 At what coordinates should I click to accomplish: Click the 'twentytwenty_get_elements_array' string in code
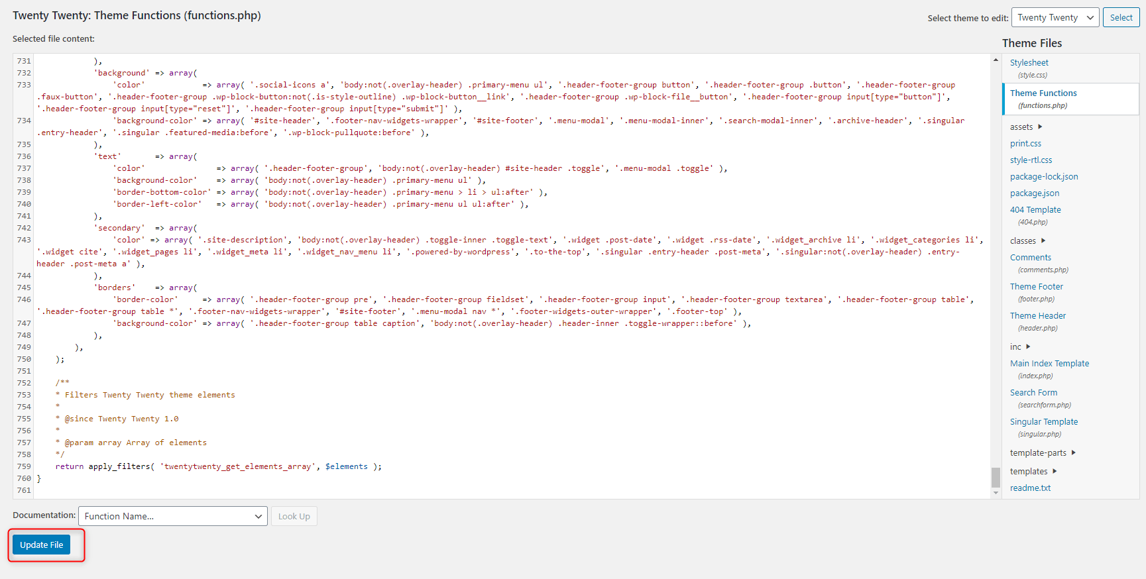(237, 466)
